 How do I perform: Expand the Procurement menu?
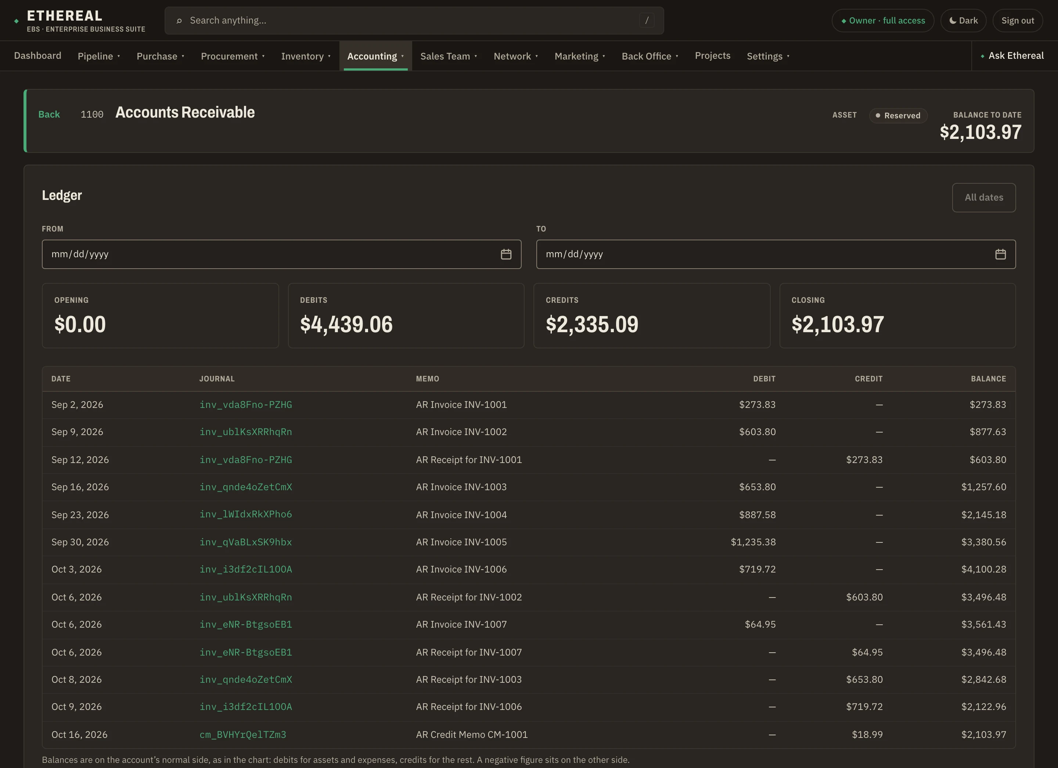pyautogui.click(x=233, y=56)
